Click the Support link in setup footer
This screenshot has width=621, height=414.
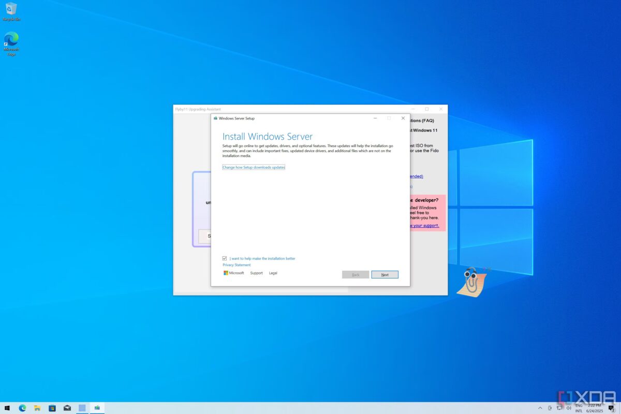(256, 273)
